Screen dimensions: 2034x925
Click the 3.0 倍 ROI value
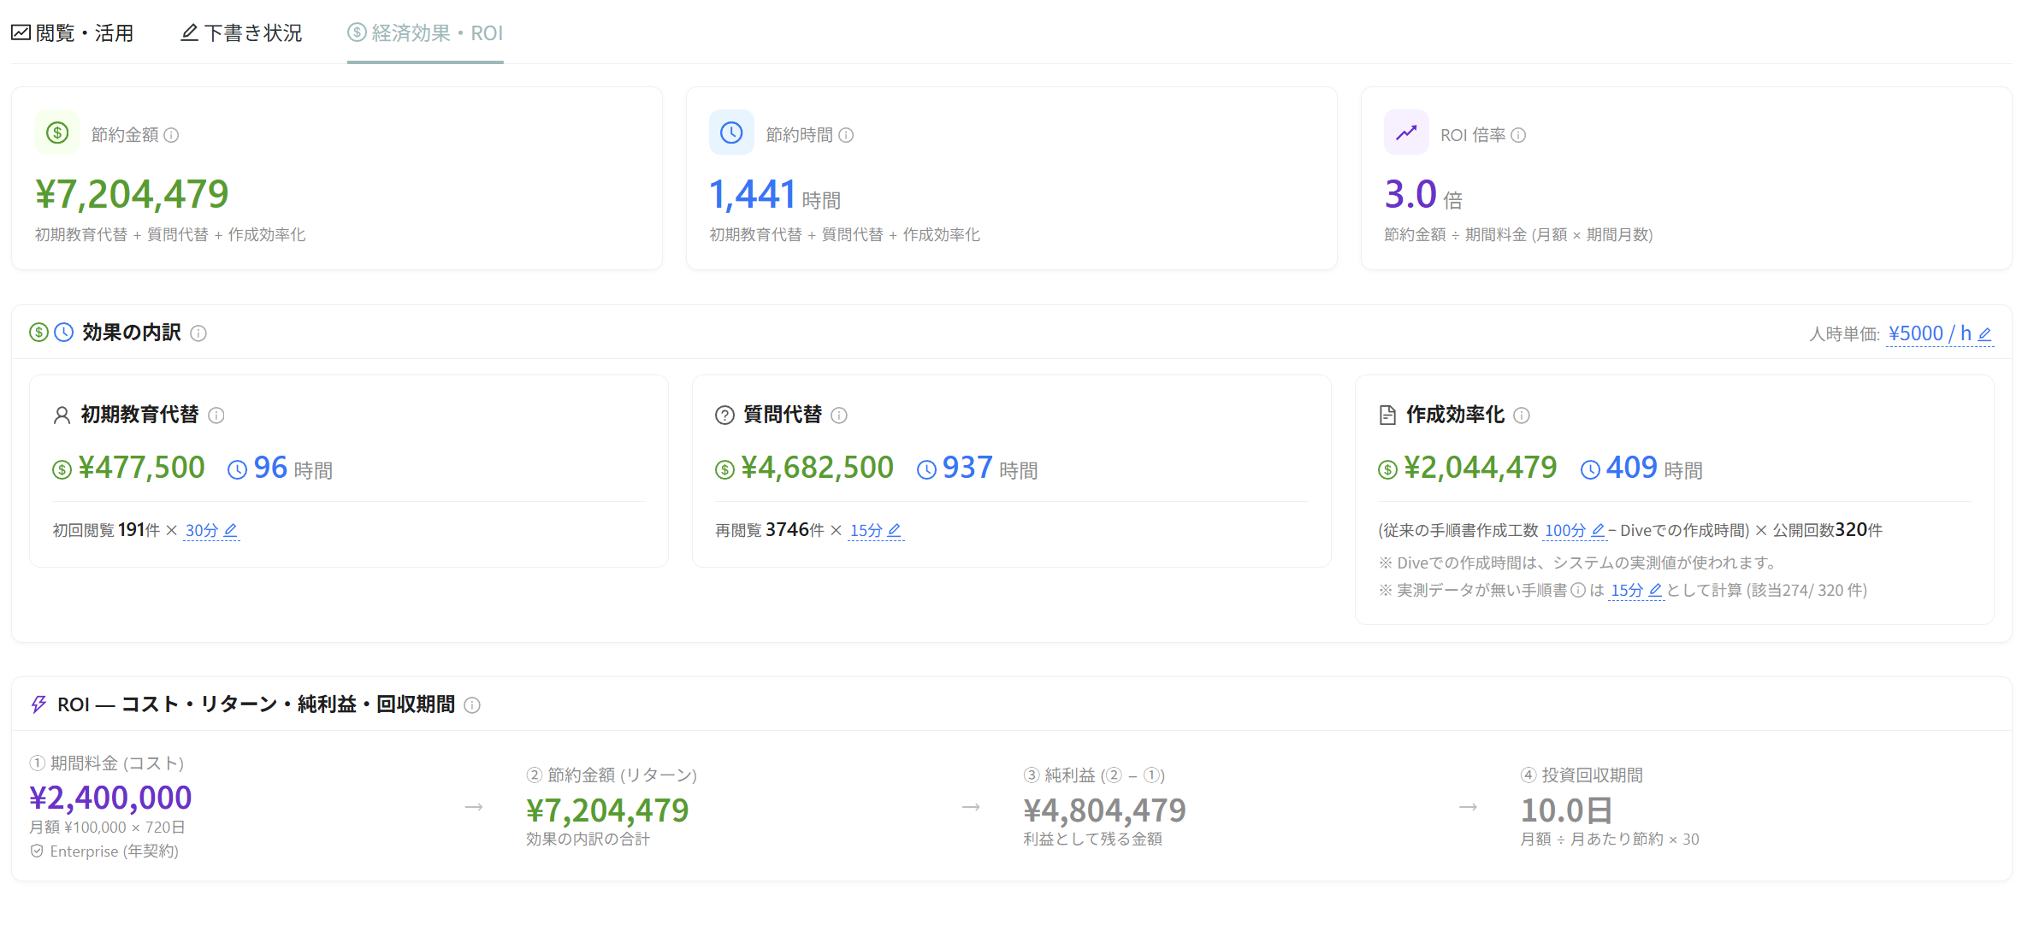[x=1423, y=195]
